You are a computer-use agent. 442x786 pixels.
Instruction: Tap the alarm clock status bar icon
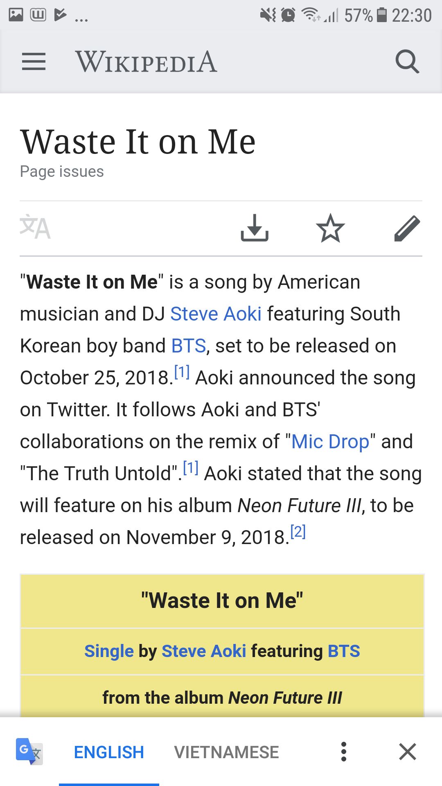click(288, 16)
